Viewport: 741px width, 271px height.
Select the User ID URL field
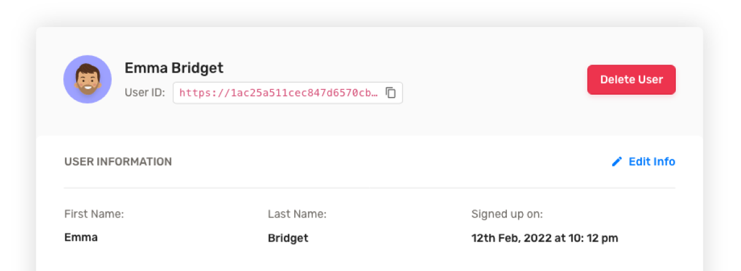[x=288, y=93]
